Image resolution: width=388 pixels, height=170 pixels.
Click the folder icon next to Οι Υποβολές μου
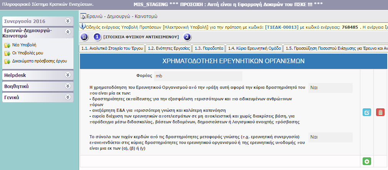coord(7,53)
